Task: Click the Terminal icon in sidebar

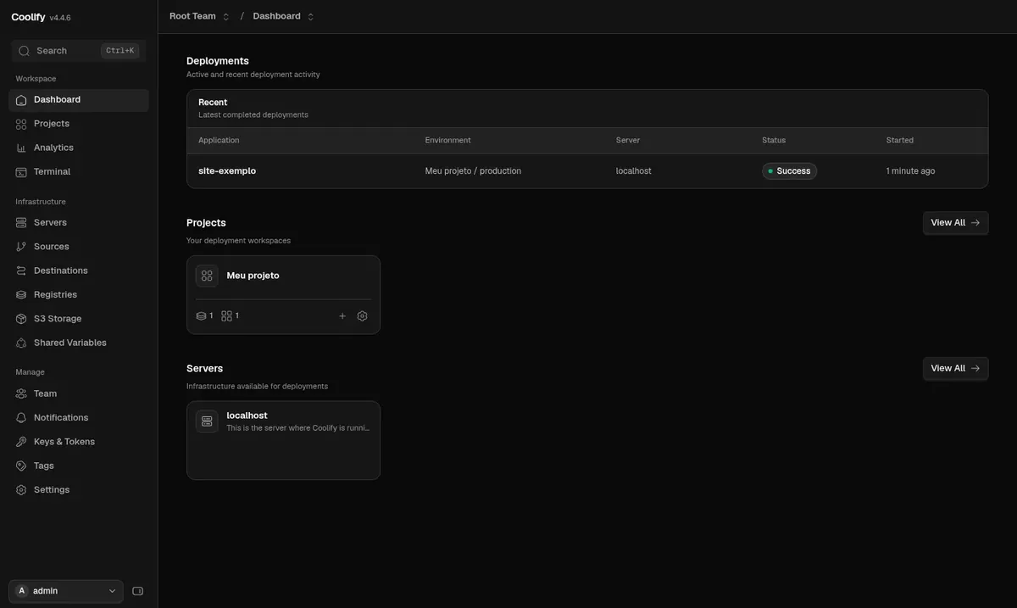Action: pyautogui.click(x=21, y=172)
